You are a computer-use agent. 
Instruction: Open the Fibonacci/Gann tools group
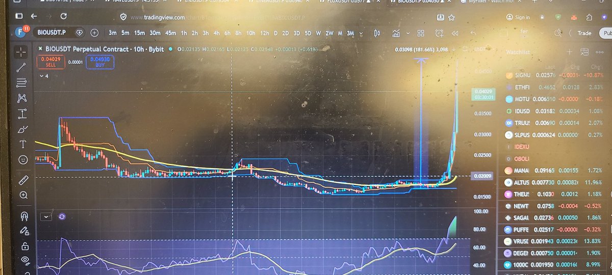pos(21,82)
